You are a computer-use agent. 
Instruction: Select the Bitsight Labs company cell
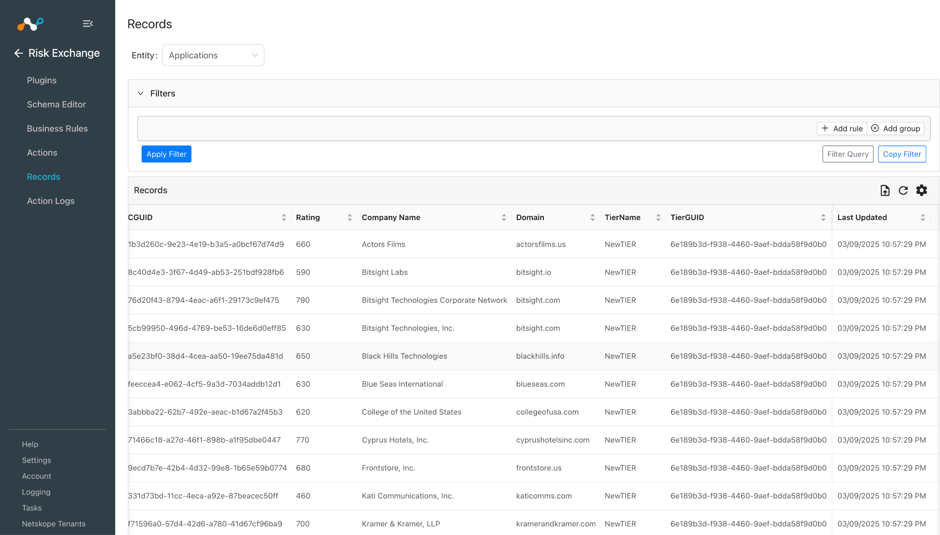tap(385, 272)
